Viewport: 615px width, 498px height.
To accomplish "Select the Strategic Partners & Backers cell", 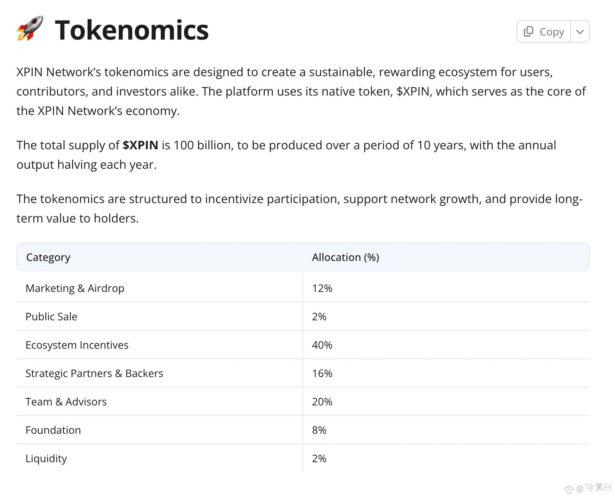I will (94, 373).
